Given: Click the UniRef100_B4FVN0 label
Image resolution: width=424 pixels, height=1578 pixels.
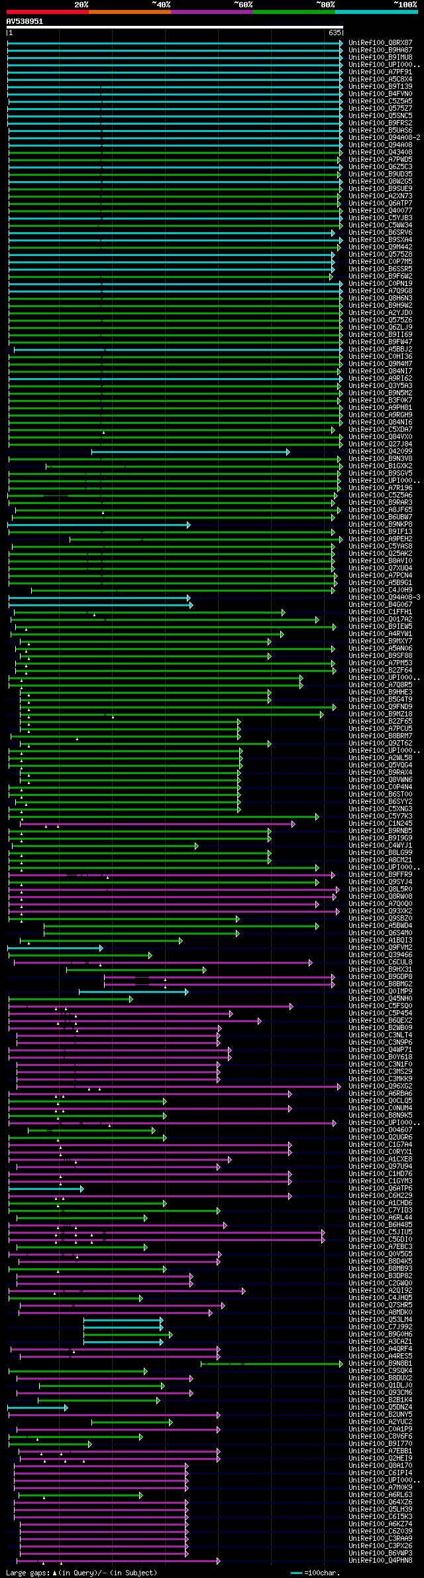Looking at the screenshot, I should (380, 94).
